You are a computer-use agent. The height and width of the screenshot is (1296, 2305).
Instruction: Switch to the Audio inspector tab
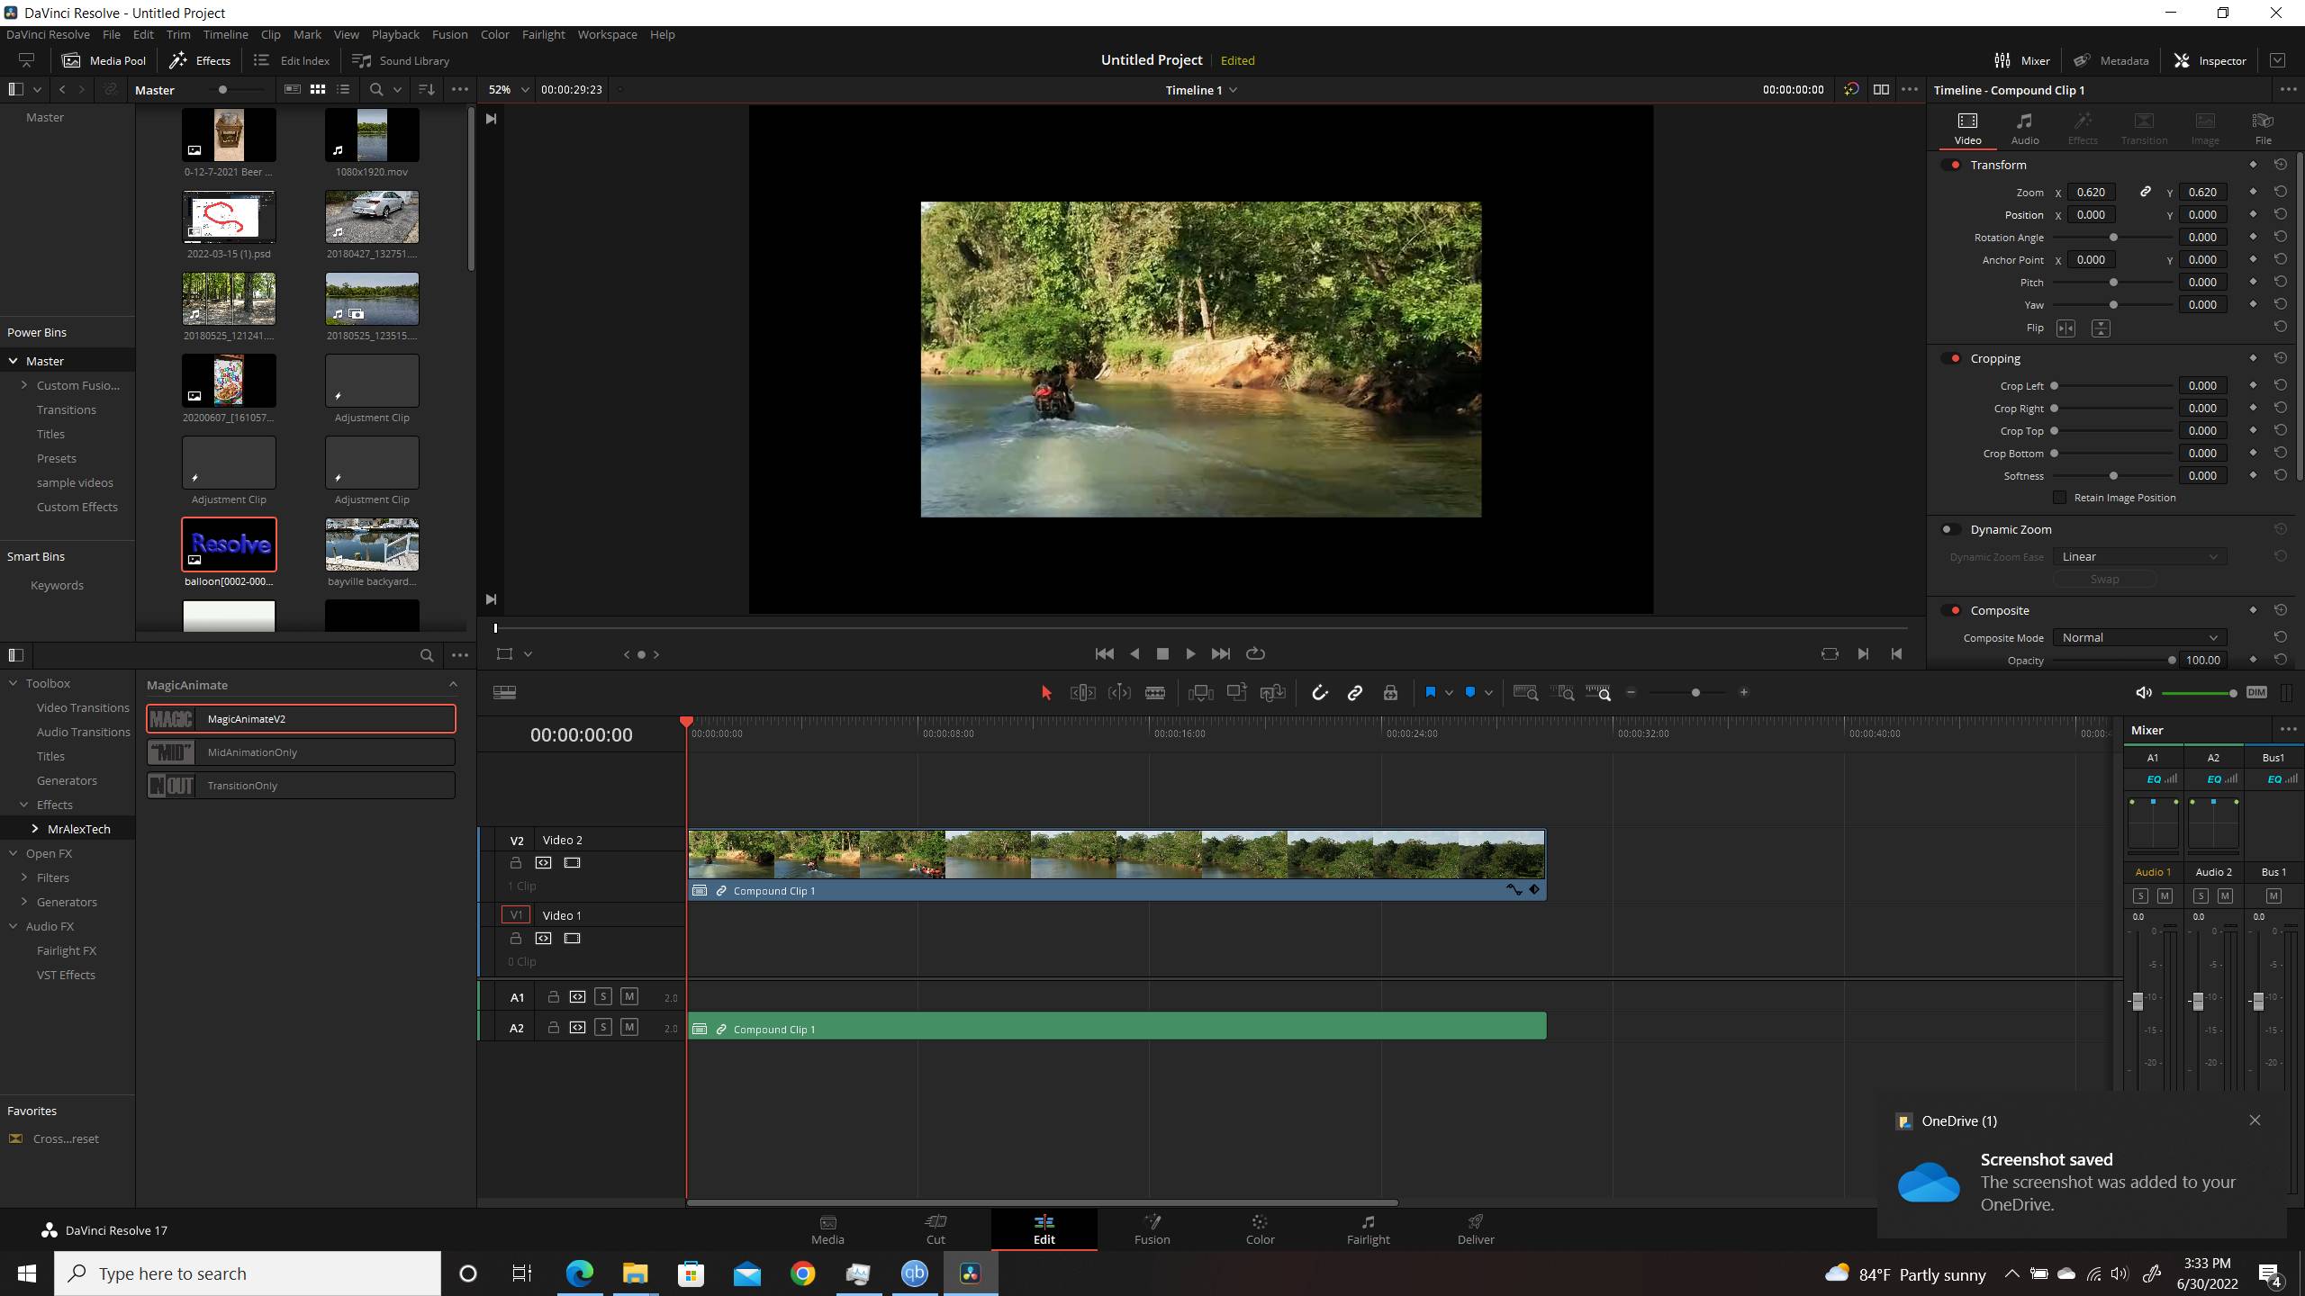point(2025,129)
